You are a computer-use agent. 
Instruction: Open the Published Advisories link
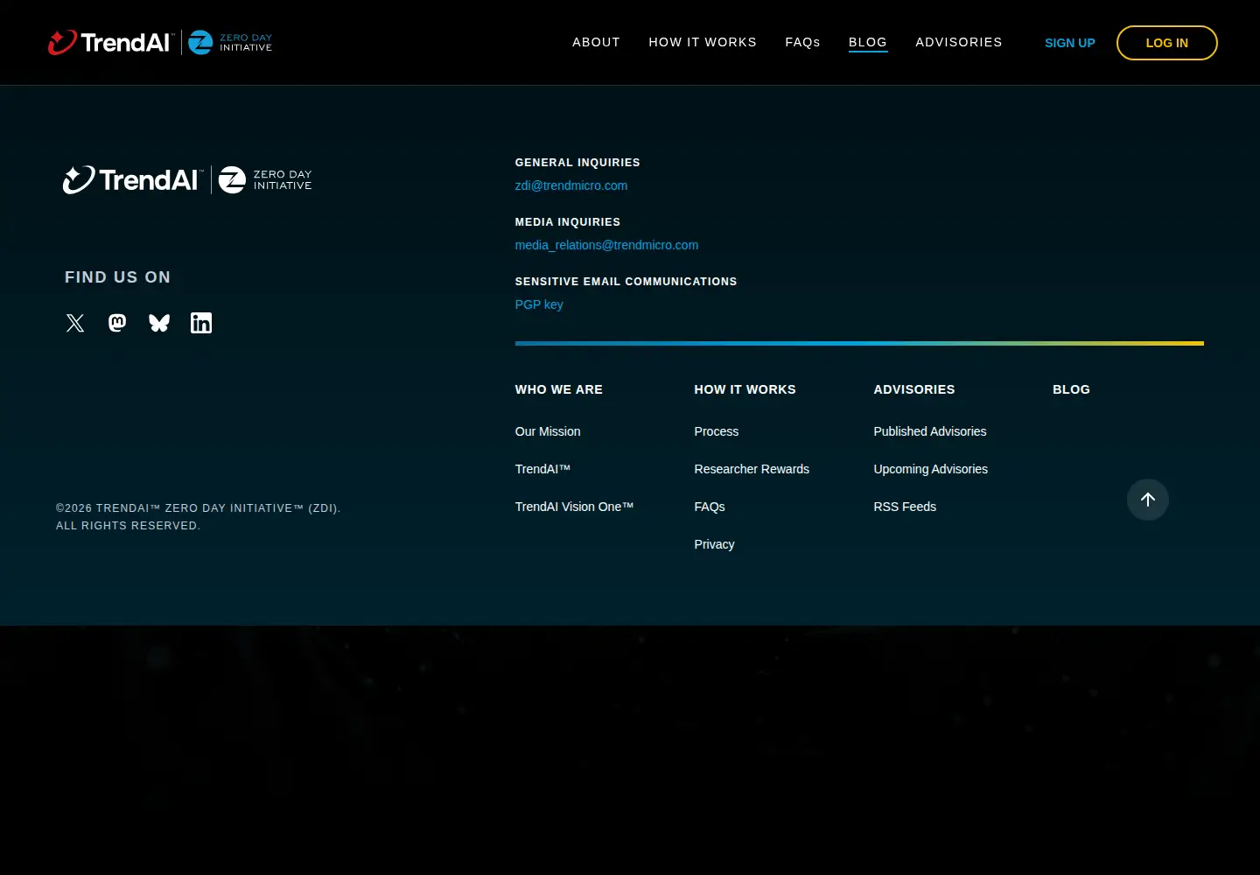click(930, 431)
